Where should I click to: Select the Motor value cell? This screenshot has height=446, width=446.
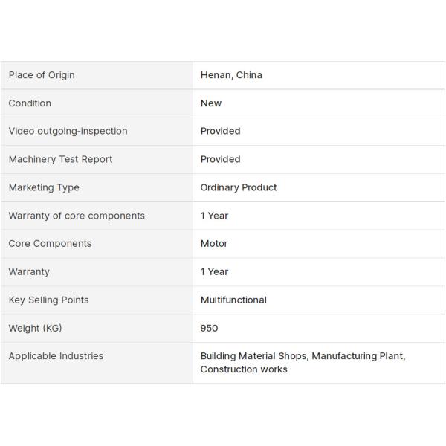pyautogui.click(x=214, y=243)
